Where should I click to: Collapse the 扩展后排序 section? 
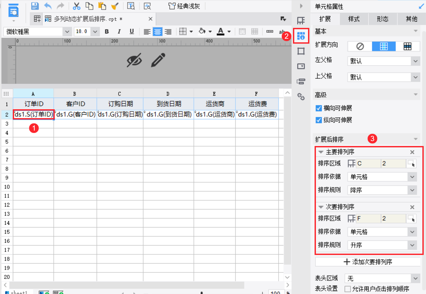(416, 139)
